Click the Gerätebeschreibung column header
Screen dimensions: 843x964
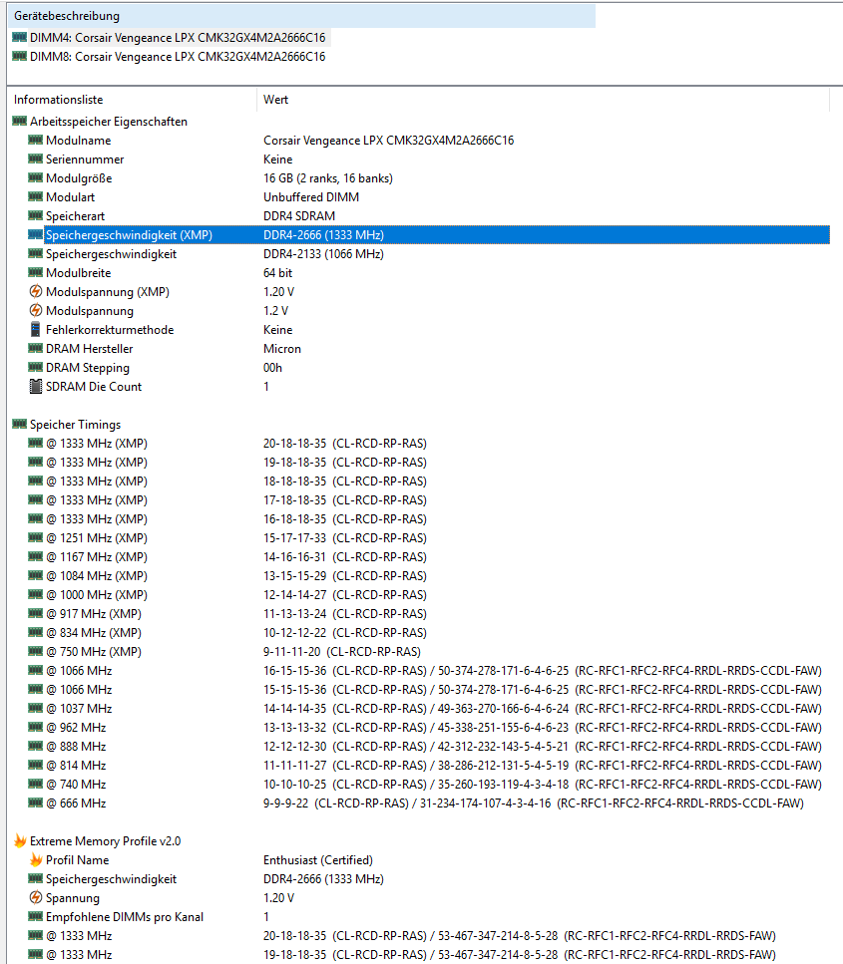pyautogui.click(x=301, y=16)
